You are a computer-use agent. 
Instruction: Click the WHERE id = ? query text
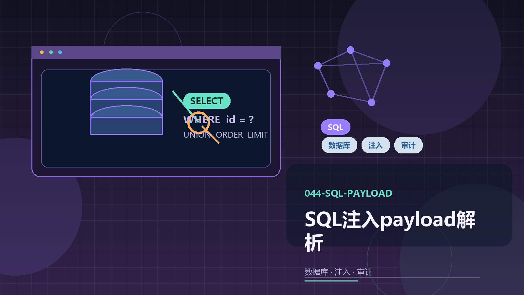click(219, 120)
